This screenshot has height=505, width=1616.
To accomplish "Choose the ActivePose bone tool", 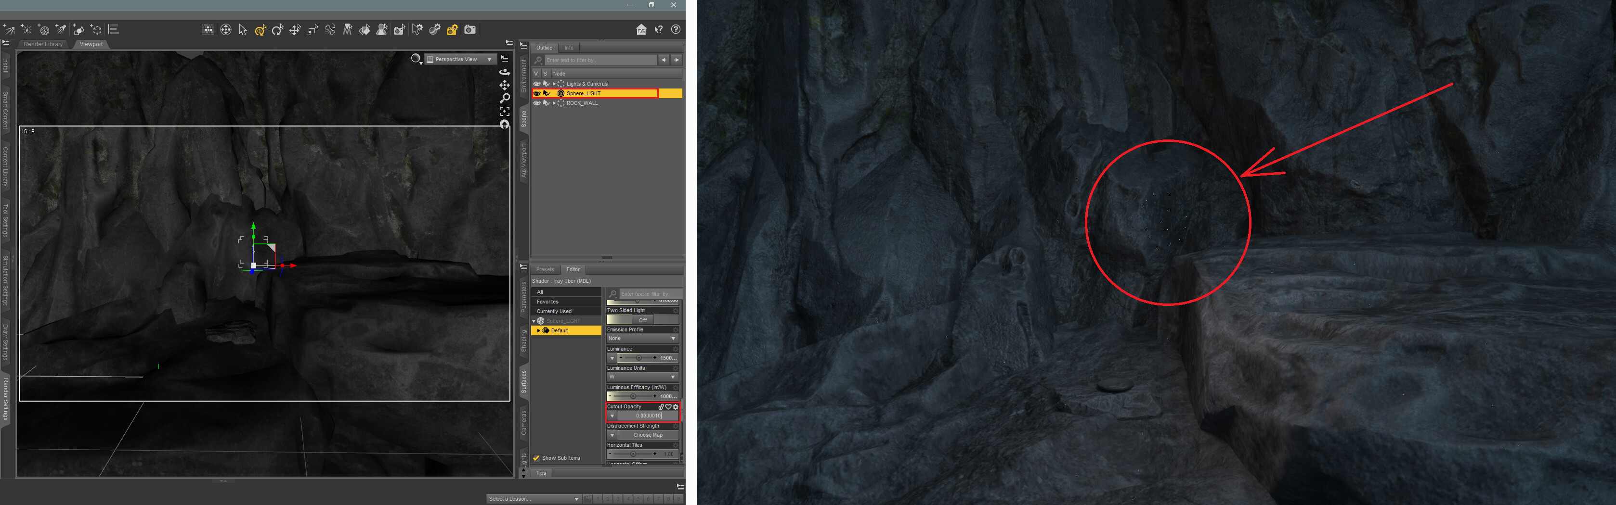I will click(330, 29).
